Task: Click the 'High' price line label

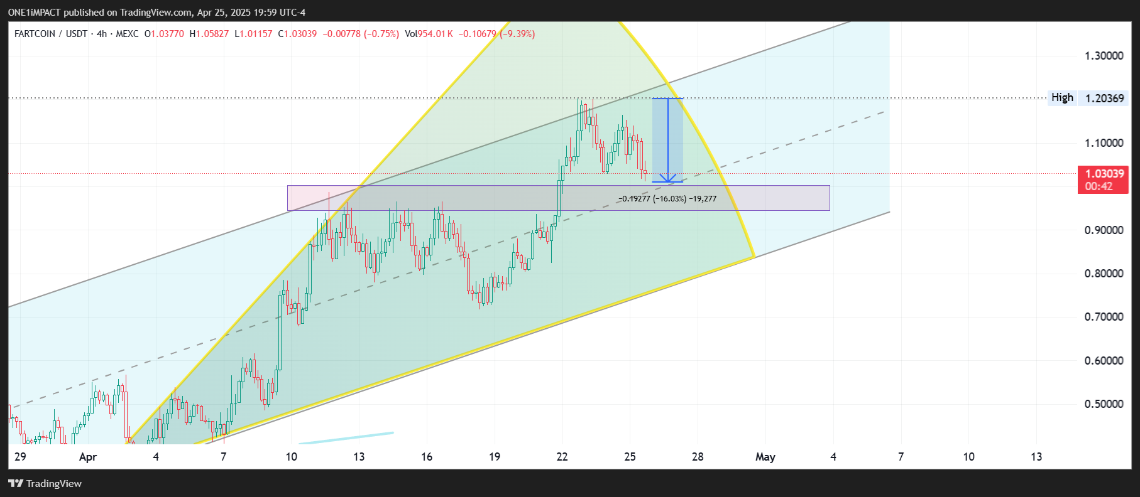Action: pyautogui.click(x=1062, y=98)
